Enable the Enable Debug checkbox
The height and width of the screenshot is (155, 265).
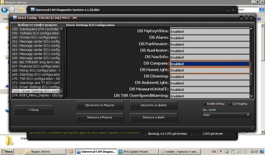(204, 104)
